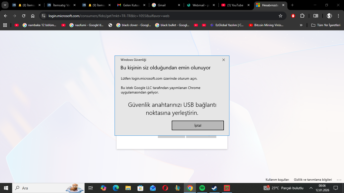Open the Chrome three-dot menu
344x193 pixels.
[338, 16]
